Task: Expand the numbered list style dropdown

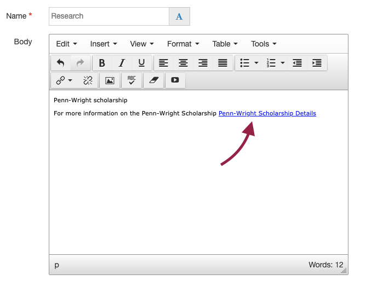Action: pos(283,63)
